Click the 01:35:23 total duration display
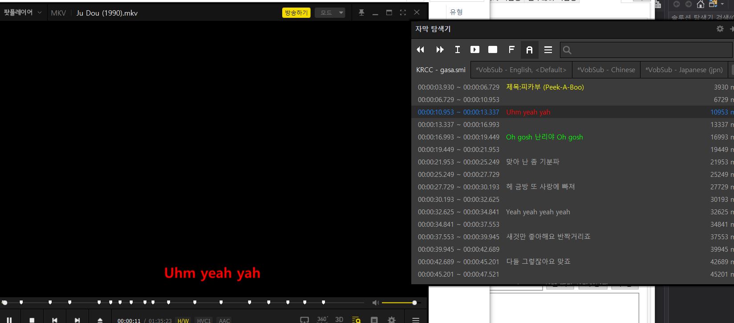734x323 pixels. click(160, 321)
